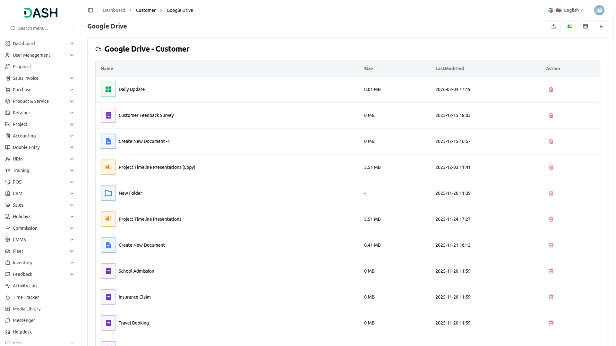Expand the Dashboard menu
Viewport: 616px width, 346px height.
40,44
